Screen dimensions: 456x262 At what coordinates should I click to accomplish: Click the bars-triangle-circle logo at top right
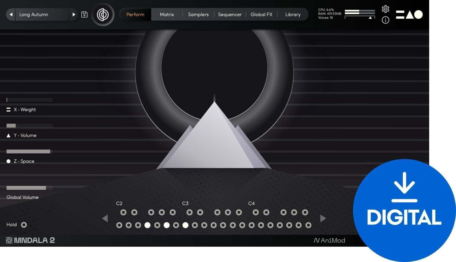[x=409, y=14]
